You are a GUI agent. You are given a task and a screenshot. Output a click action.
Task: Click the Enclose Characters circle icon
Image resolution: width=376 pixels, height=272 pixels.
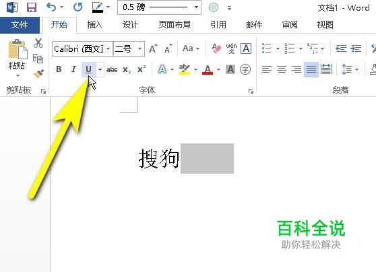245,69
